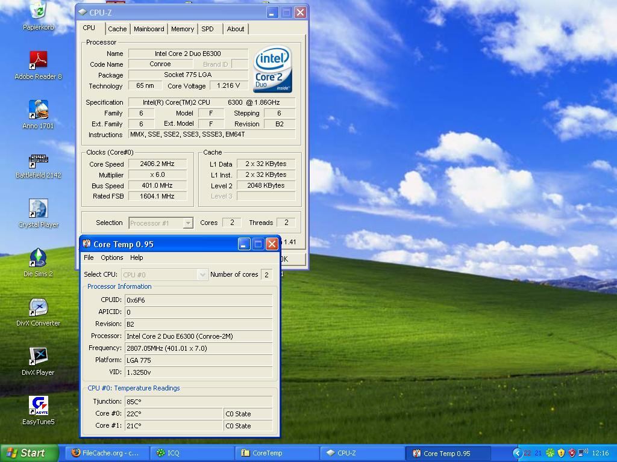Screen dimensions: 617x462
Task: Switch to FileCache.org Firefox taskbar button
Action: pos(106,453)
